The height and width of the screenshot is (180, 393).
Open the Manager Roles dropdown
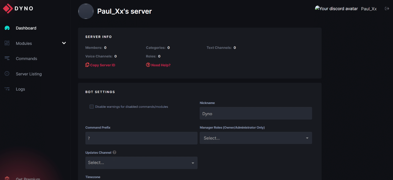[256, 138]
